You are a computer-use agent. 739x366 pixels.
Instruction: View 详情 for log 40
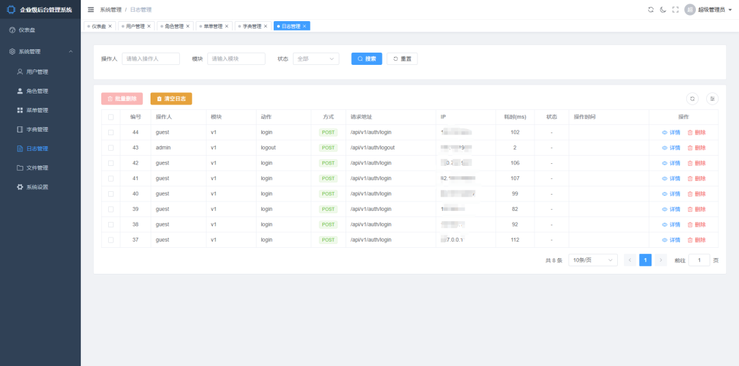[x=671, y=194]
